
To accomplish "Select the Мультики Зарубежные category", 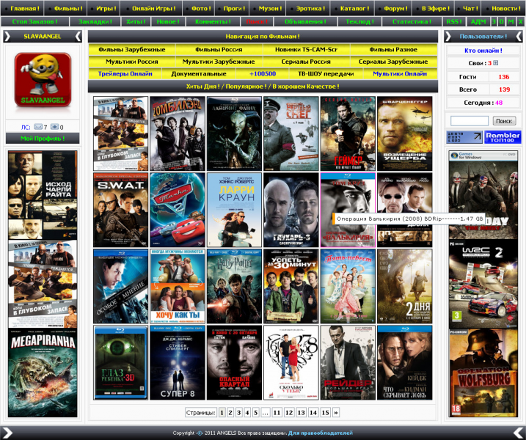I will (219, 62).
